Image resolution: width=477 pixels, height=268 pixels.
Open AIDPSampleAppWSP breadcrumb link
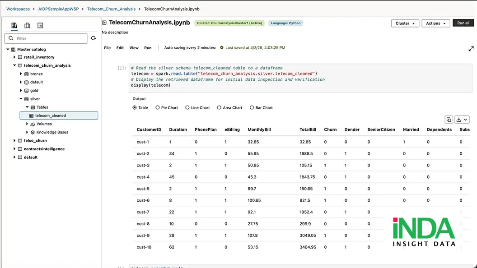tap(58, 9)
